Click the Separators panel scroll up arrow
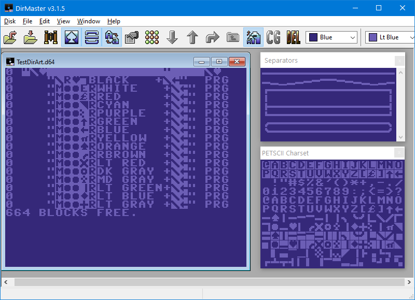The height and width of the screenshot is (300, 415). pyautogui.click(x=400, y=73)
